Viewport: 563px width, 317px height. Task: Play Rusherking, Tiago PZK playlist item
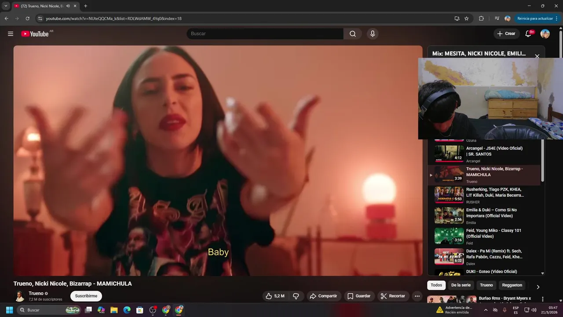[484, 195]
